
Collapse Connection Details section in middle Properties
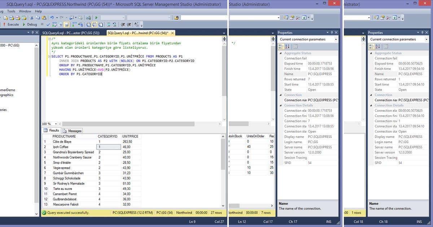(281, 105)
